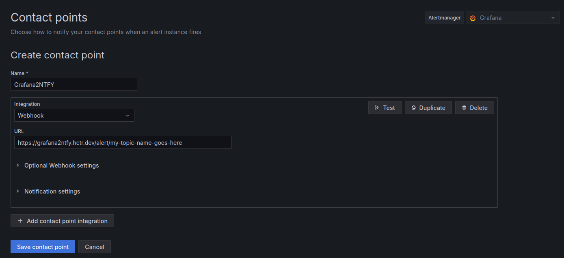Click the plus icon beside Add contact point integration
Screen dimensions: 564x258
point(20,221)
